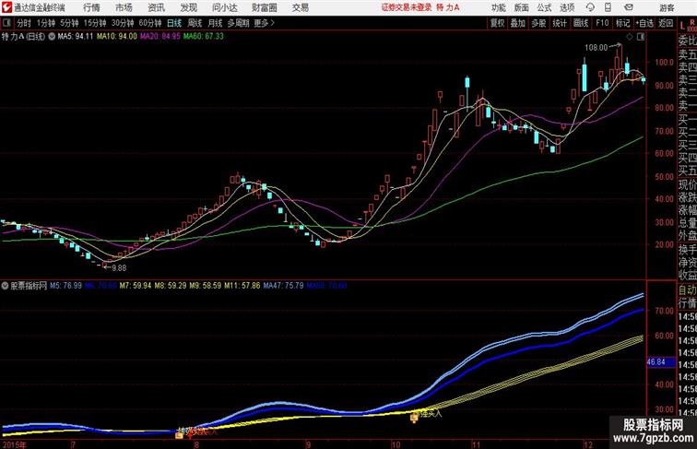Click the MA5: 94.11 value
The image size is (697, 449).
pyautogui.click(x=75, y=37)
